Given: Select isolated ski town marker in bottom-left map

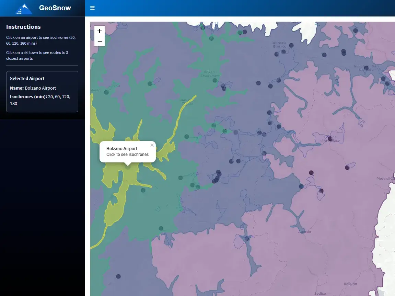Looking at the screenshot, I should [x=118, y=276].
